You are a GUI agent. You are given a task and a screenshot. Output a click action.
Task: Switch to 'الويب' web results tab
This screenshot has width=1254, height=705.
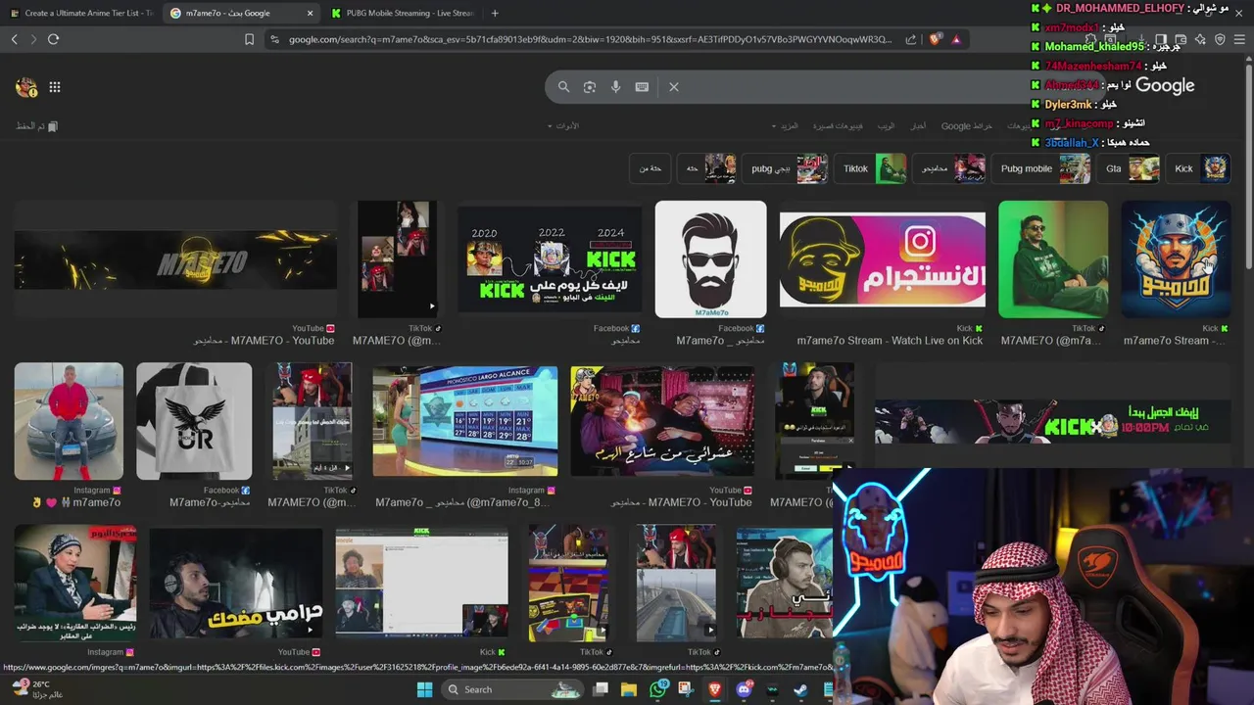(886, 126)
